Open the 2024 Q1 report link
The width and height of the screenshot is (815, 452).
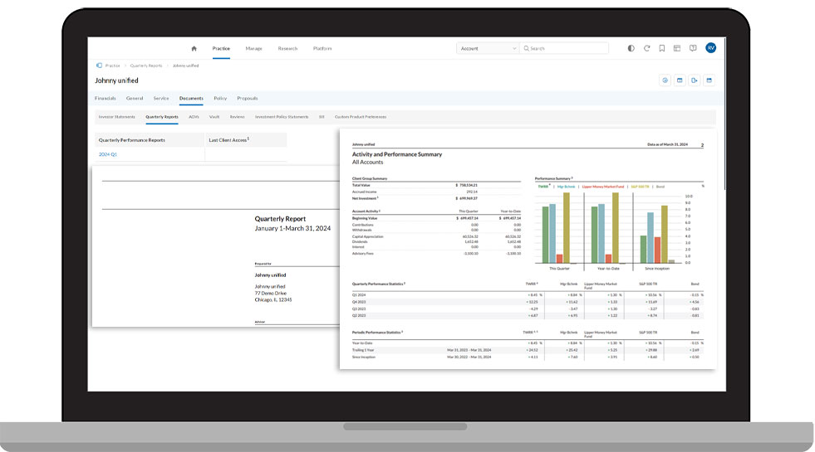point(108,154)
